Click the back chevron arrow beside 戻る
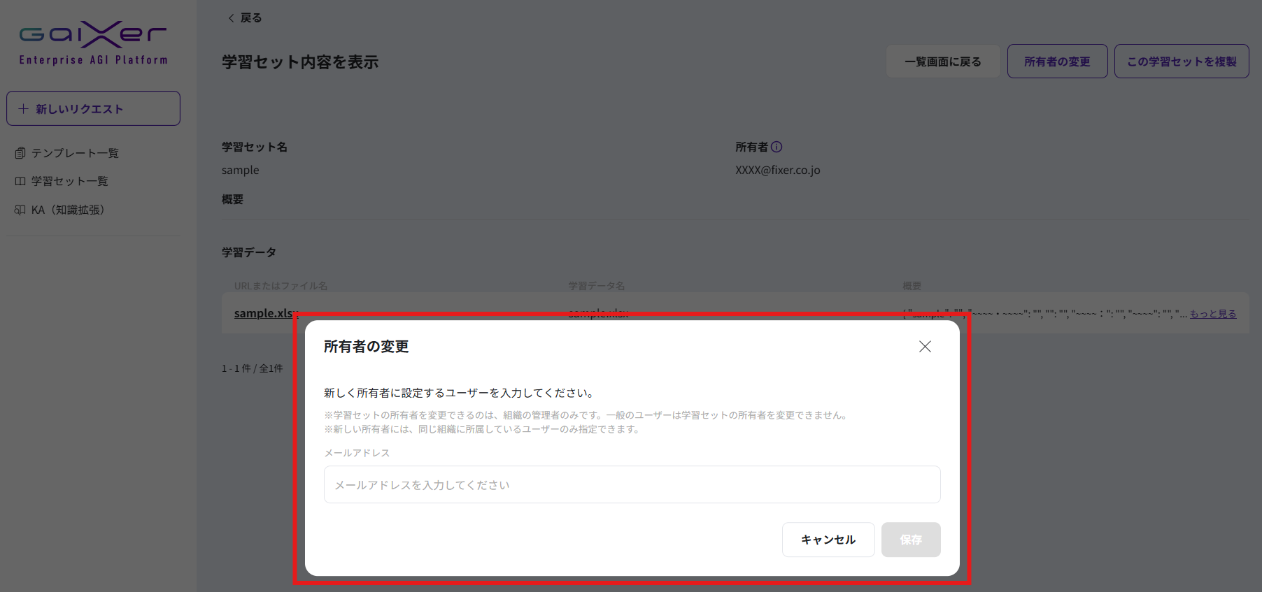 tap(231, 18)
